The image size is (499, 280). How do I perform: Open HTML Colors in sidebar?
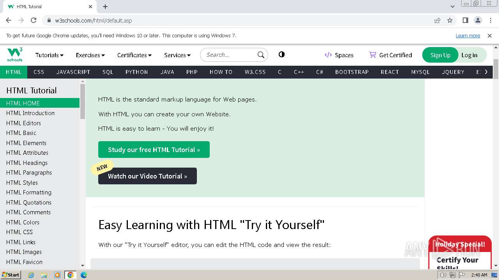tap(40, 222)
